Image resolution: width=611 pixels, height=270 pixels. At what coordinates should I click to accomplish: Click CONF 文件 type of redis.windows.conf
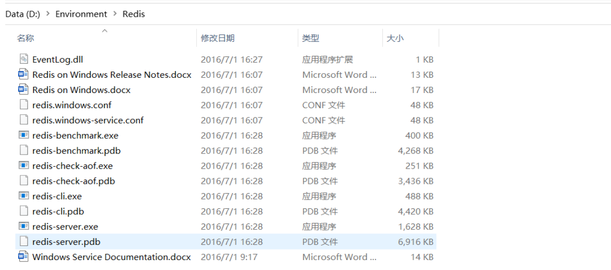(323, 105)
